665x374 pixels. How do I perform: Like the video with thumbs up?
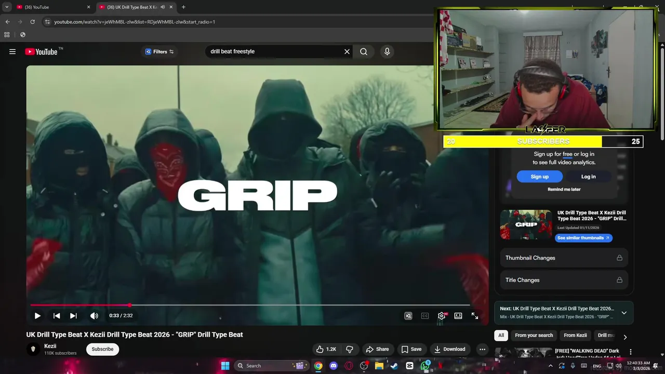326,349
